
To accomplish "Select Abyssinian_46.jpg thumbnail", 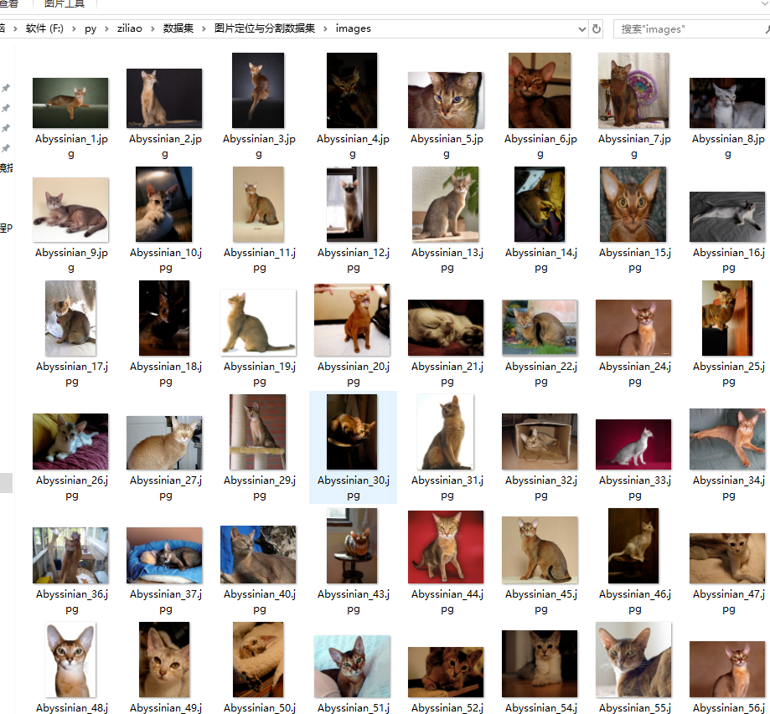I will (633, 546).
